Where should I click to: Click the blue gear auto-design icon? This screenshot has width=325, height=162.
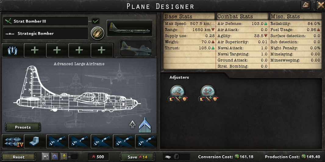pyautogui.click(x=55, y=157)
